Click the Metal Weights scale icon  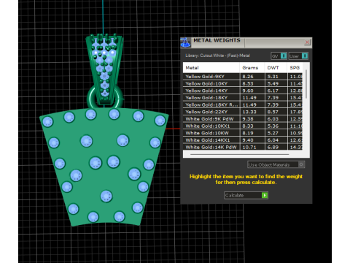point(185,42)
